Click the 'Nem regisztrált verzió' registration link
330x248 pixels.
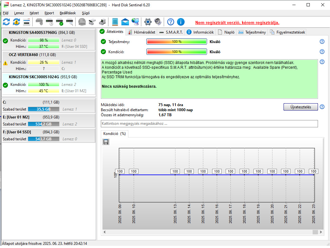tap(237, 22)
